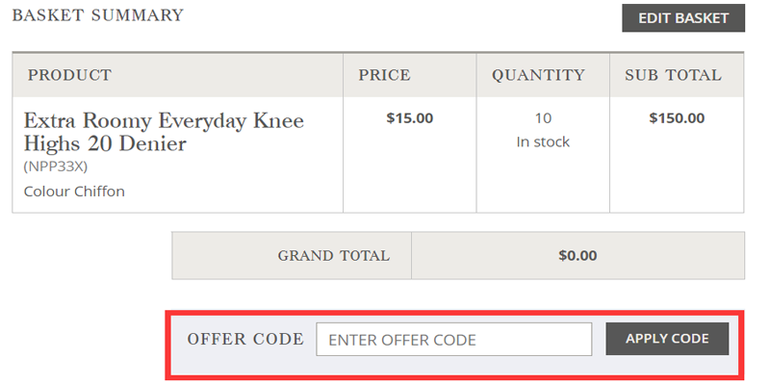The image size is (770, 385).
Task: Click 'Extra Roomy Everyday Knee' title line
Action: pos(164,121)
